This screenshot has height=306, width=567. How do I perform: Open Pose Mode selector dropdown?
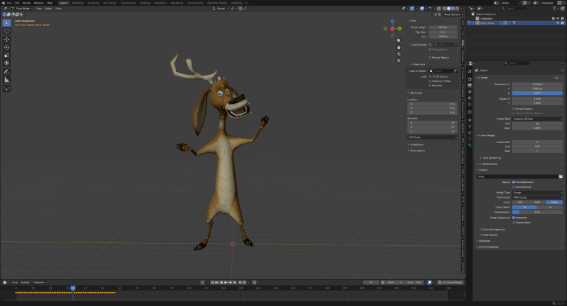(x=22, y=9)
